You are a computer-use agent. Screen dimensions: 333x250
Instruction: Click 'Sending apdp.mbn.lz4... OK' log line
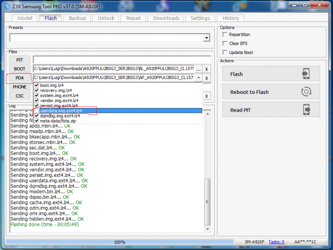pyautogui.click(x=40, y=126)
